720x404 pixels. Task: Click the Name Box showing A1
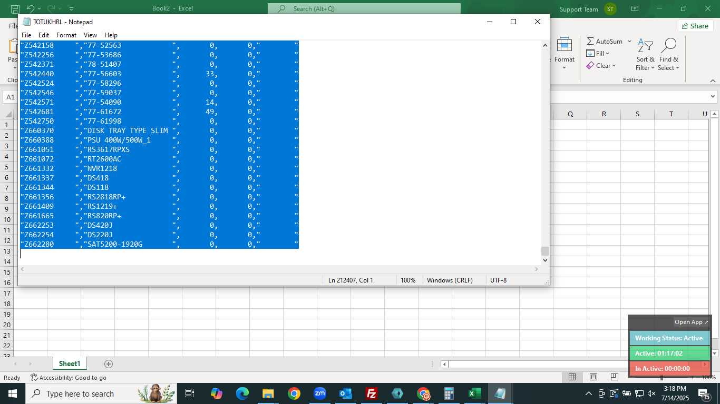(x=10, y=97)
